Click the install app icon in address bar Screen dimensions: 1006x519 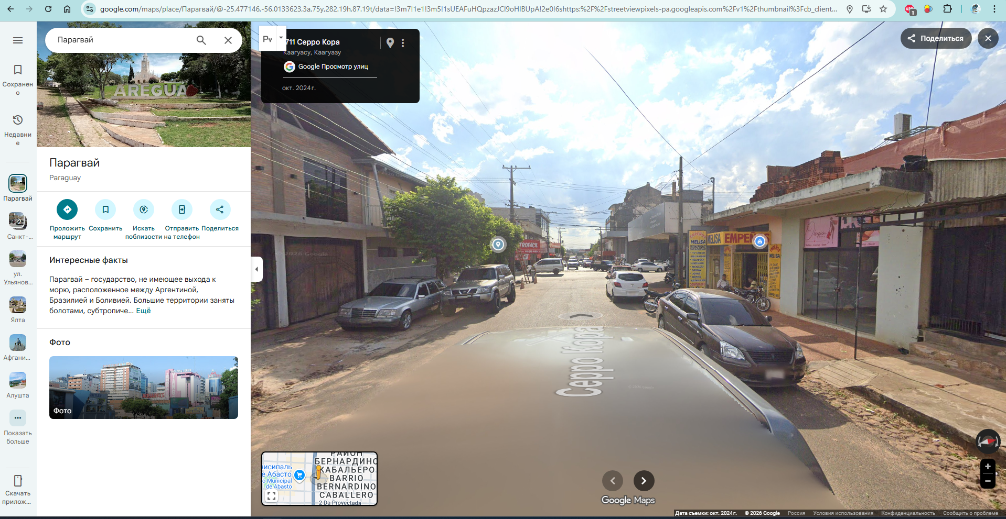coord(866,9)
